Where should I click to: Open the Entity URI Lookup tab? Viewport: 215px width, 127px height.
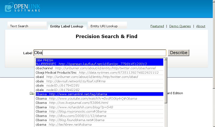click(x=107, y=26)
